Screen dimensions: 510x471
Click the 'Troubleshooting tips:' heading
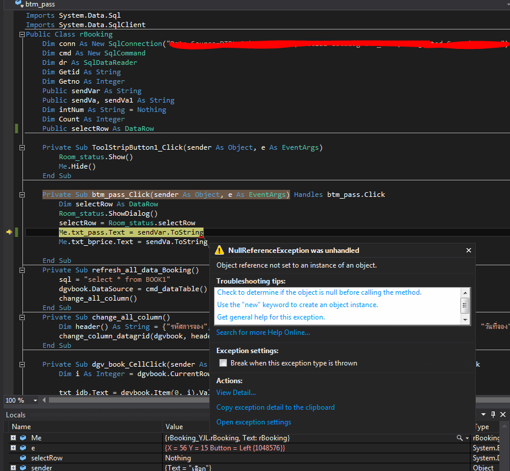click(x=251, y=281)
